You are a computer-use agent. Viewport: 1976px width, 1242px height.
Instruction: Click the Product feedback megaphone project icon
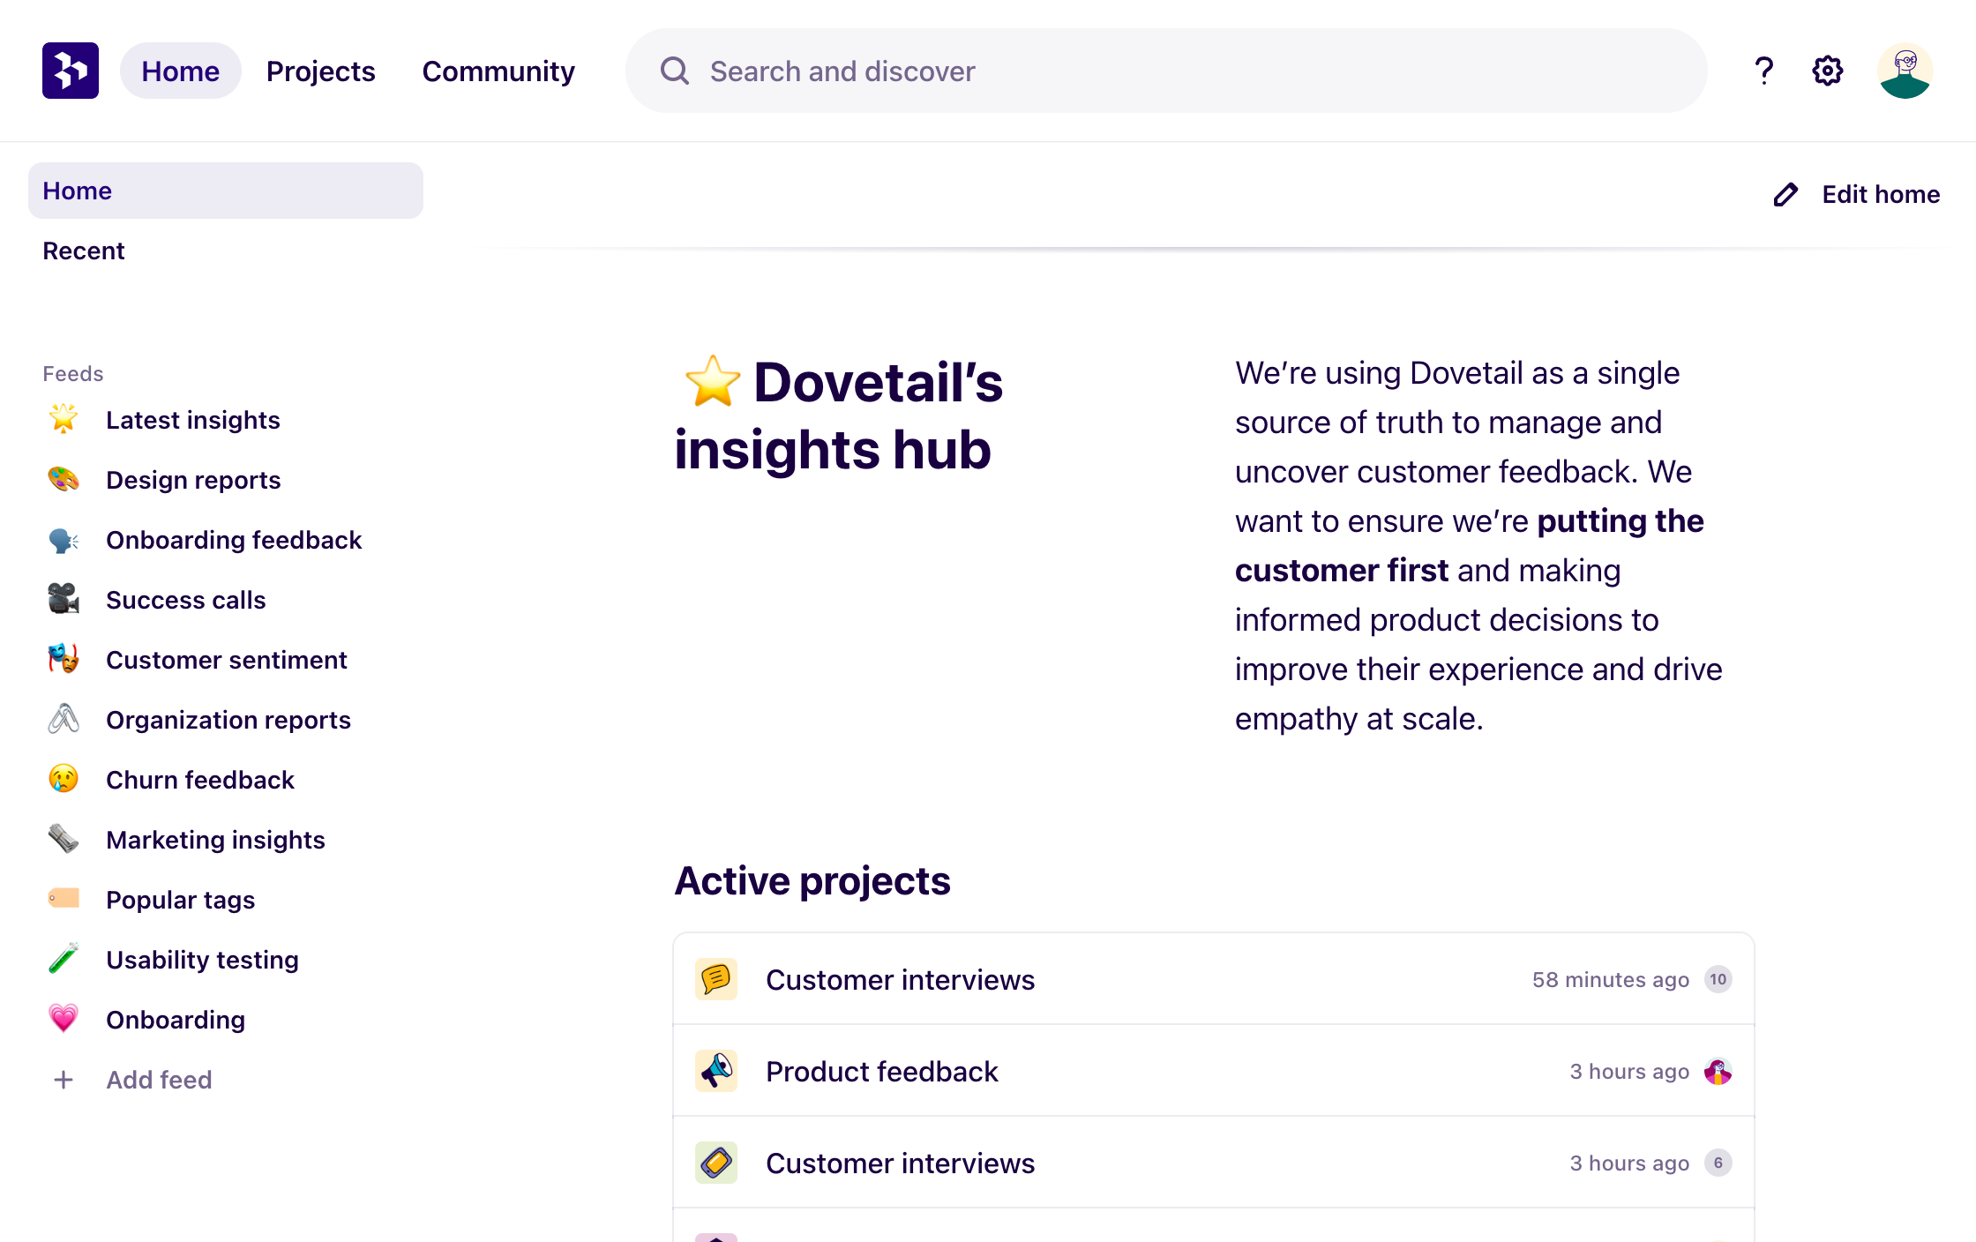715,1071
